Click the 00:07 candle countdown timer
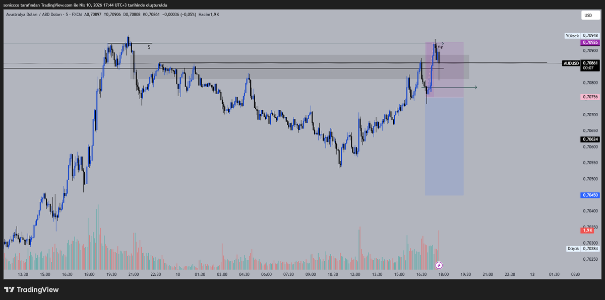605x300 pixels. 587,68
